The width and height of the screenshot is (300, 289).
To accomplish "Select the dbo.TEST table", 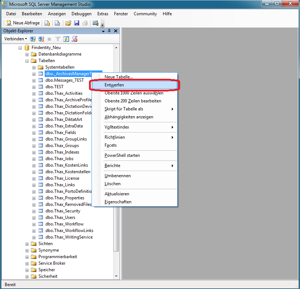I will (54, 87).
